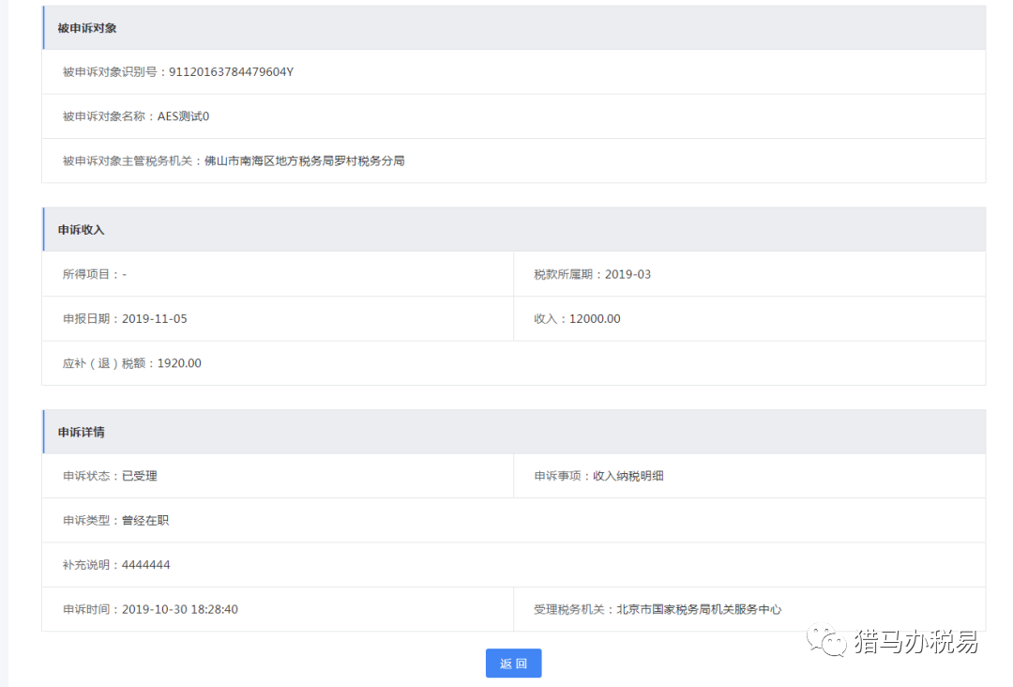Click income value 12000.00
This screenshot has height=687, width=1013.
pyautogui.click(x=595, y=318)
